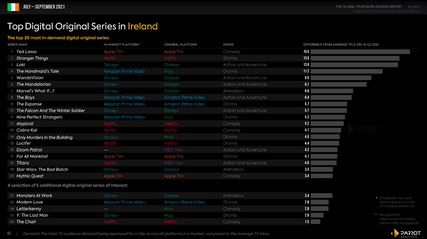Click 'THE GLOBAL TELEVISION DEMAND REPORT' text
427x239 pixels.
click(x=369, y=7)
